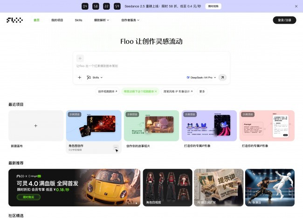Click the Floo logo in the header

15,20
